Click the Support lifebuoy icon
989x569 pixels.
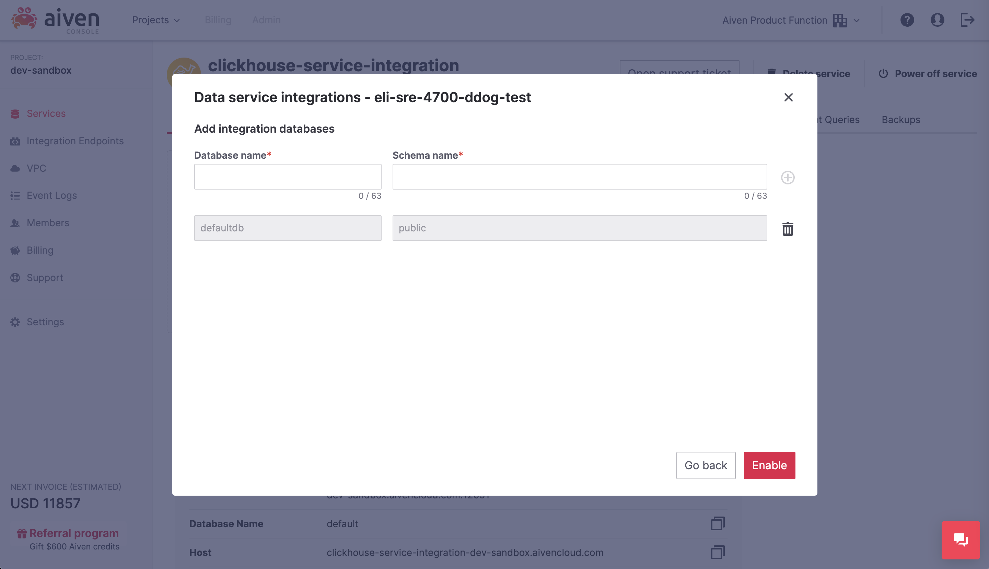click(x=15, y=278)
